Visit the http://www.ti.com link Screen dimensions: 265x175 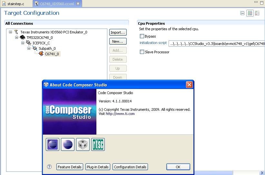(120, 114)
